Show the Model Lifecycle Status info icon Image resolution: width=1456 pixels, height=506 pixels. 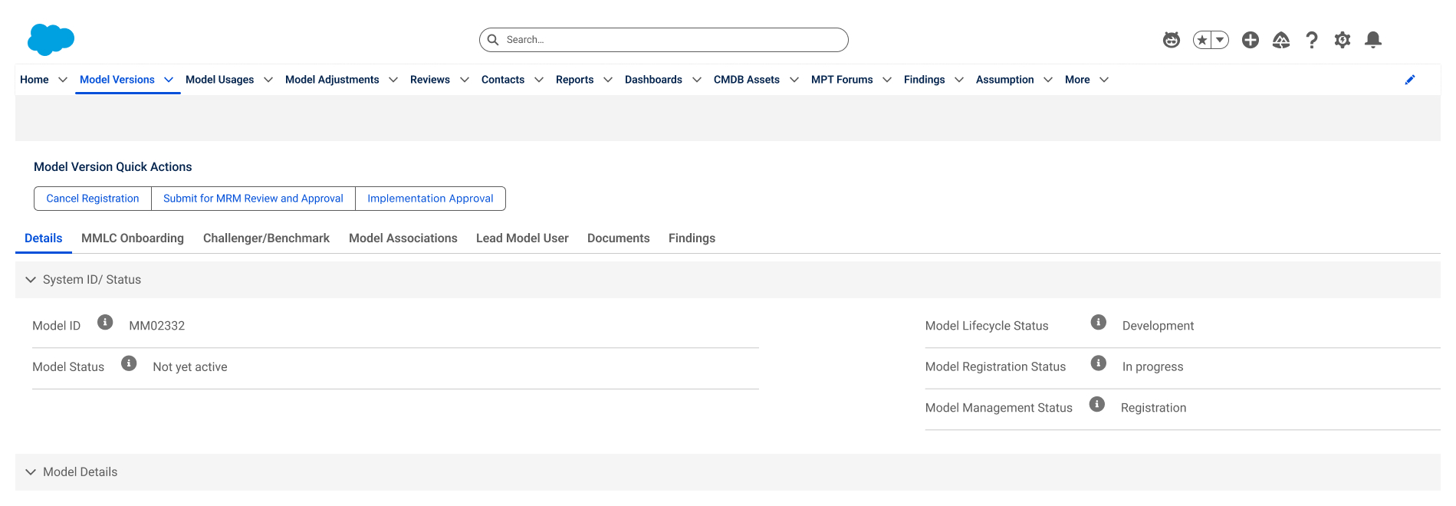click(x=1099, y=322)
